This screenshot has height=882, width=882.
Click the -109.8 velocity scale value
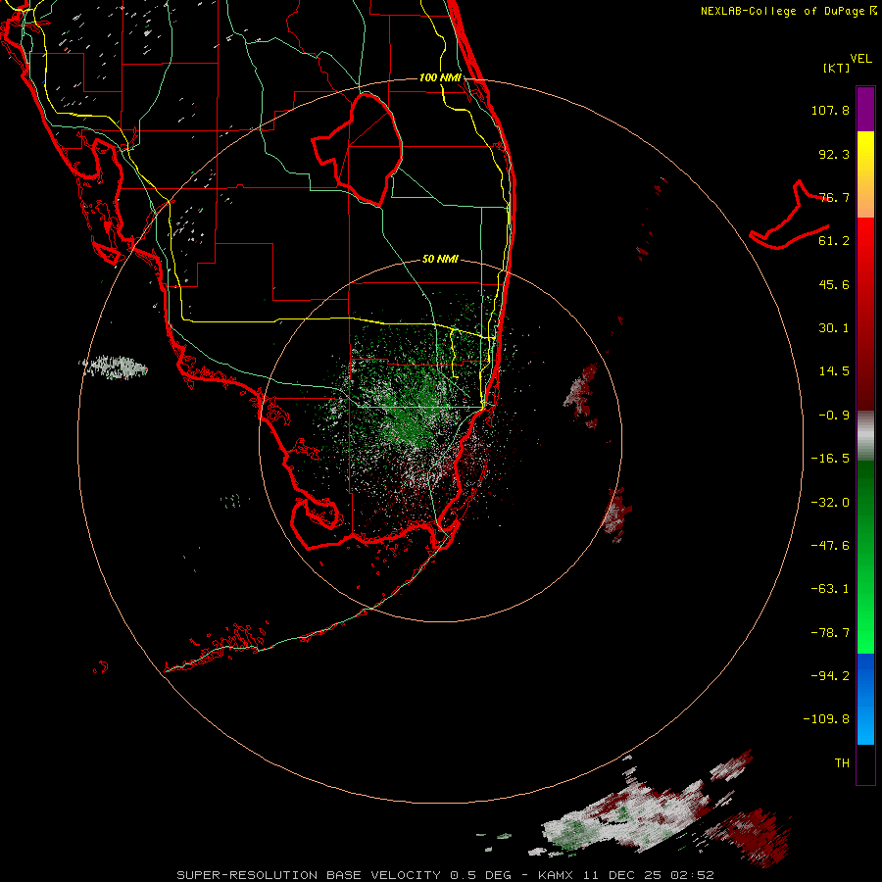pyautogui.click(x=826, y=719)
